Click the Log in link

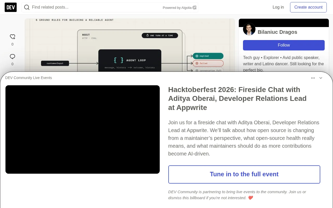coord(278,7)
